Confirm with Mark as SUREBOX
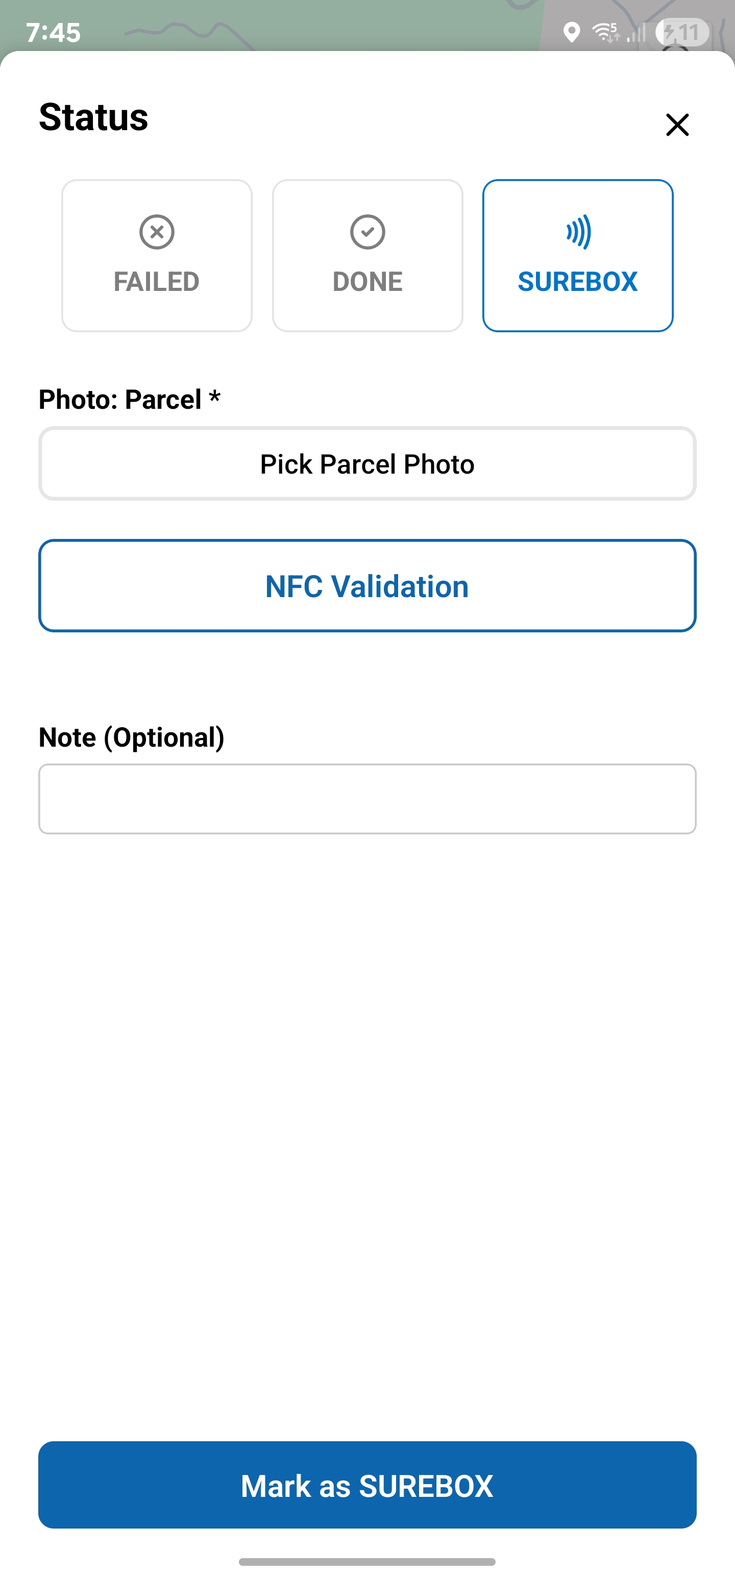This screenshot has width=735, height=1576. (367, 1485)
